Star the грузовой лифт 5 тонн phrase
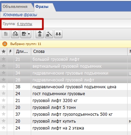 3,107
